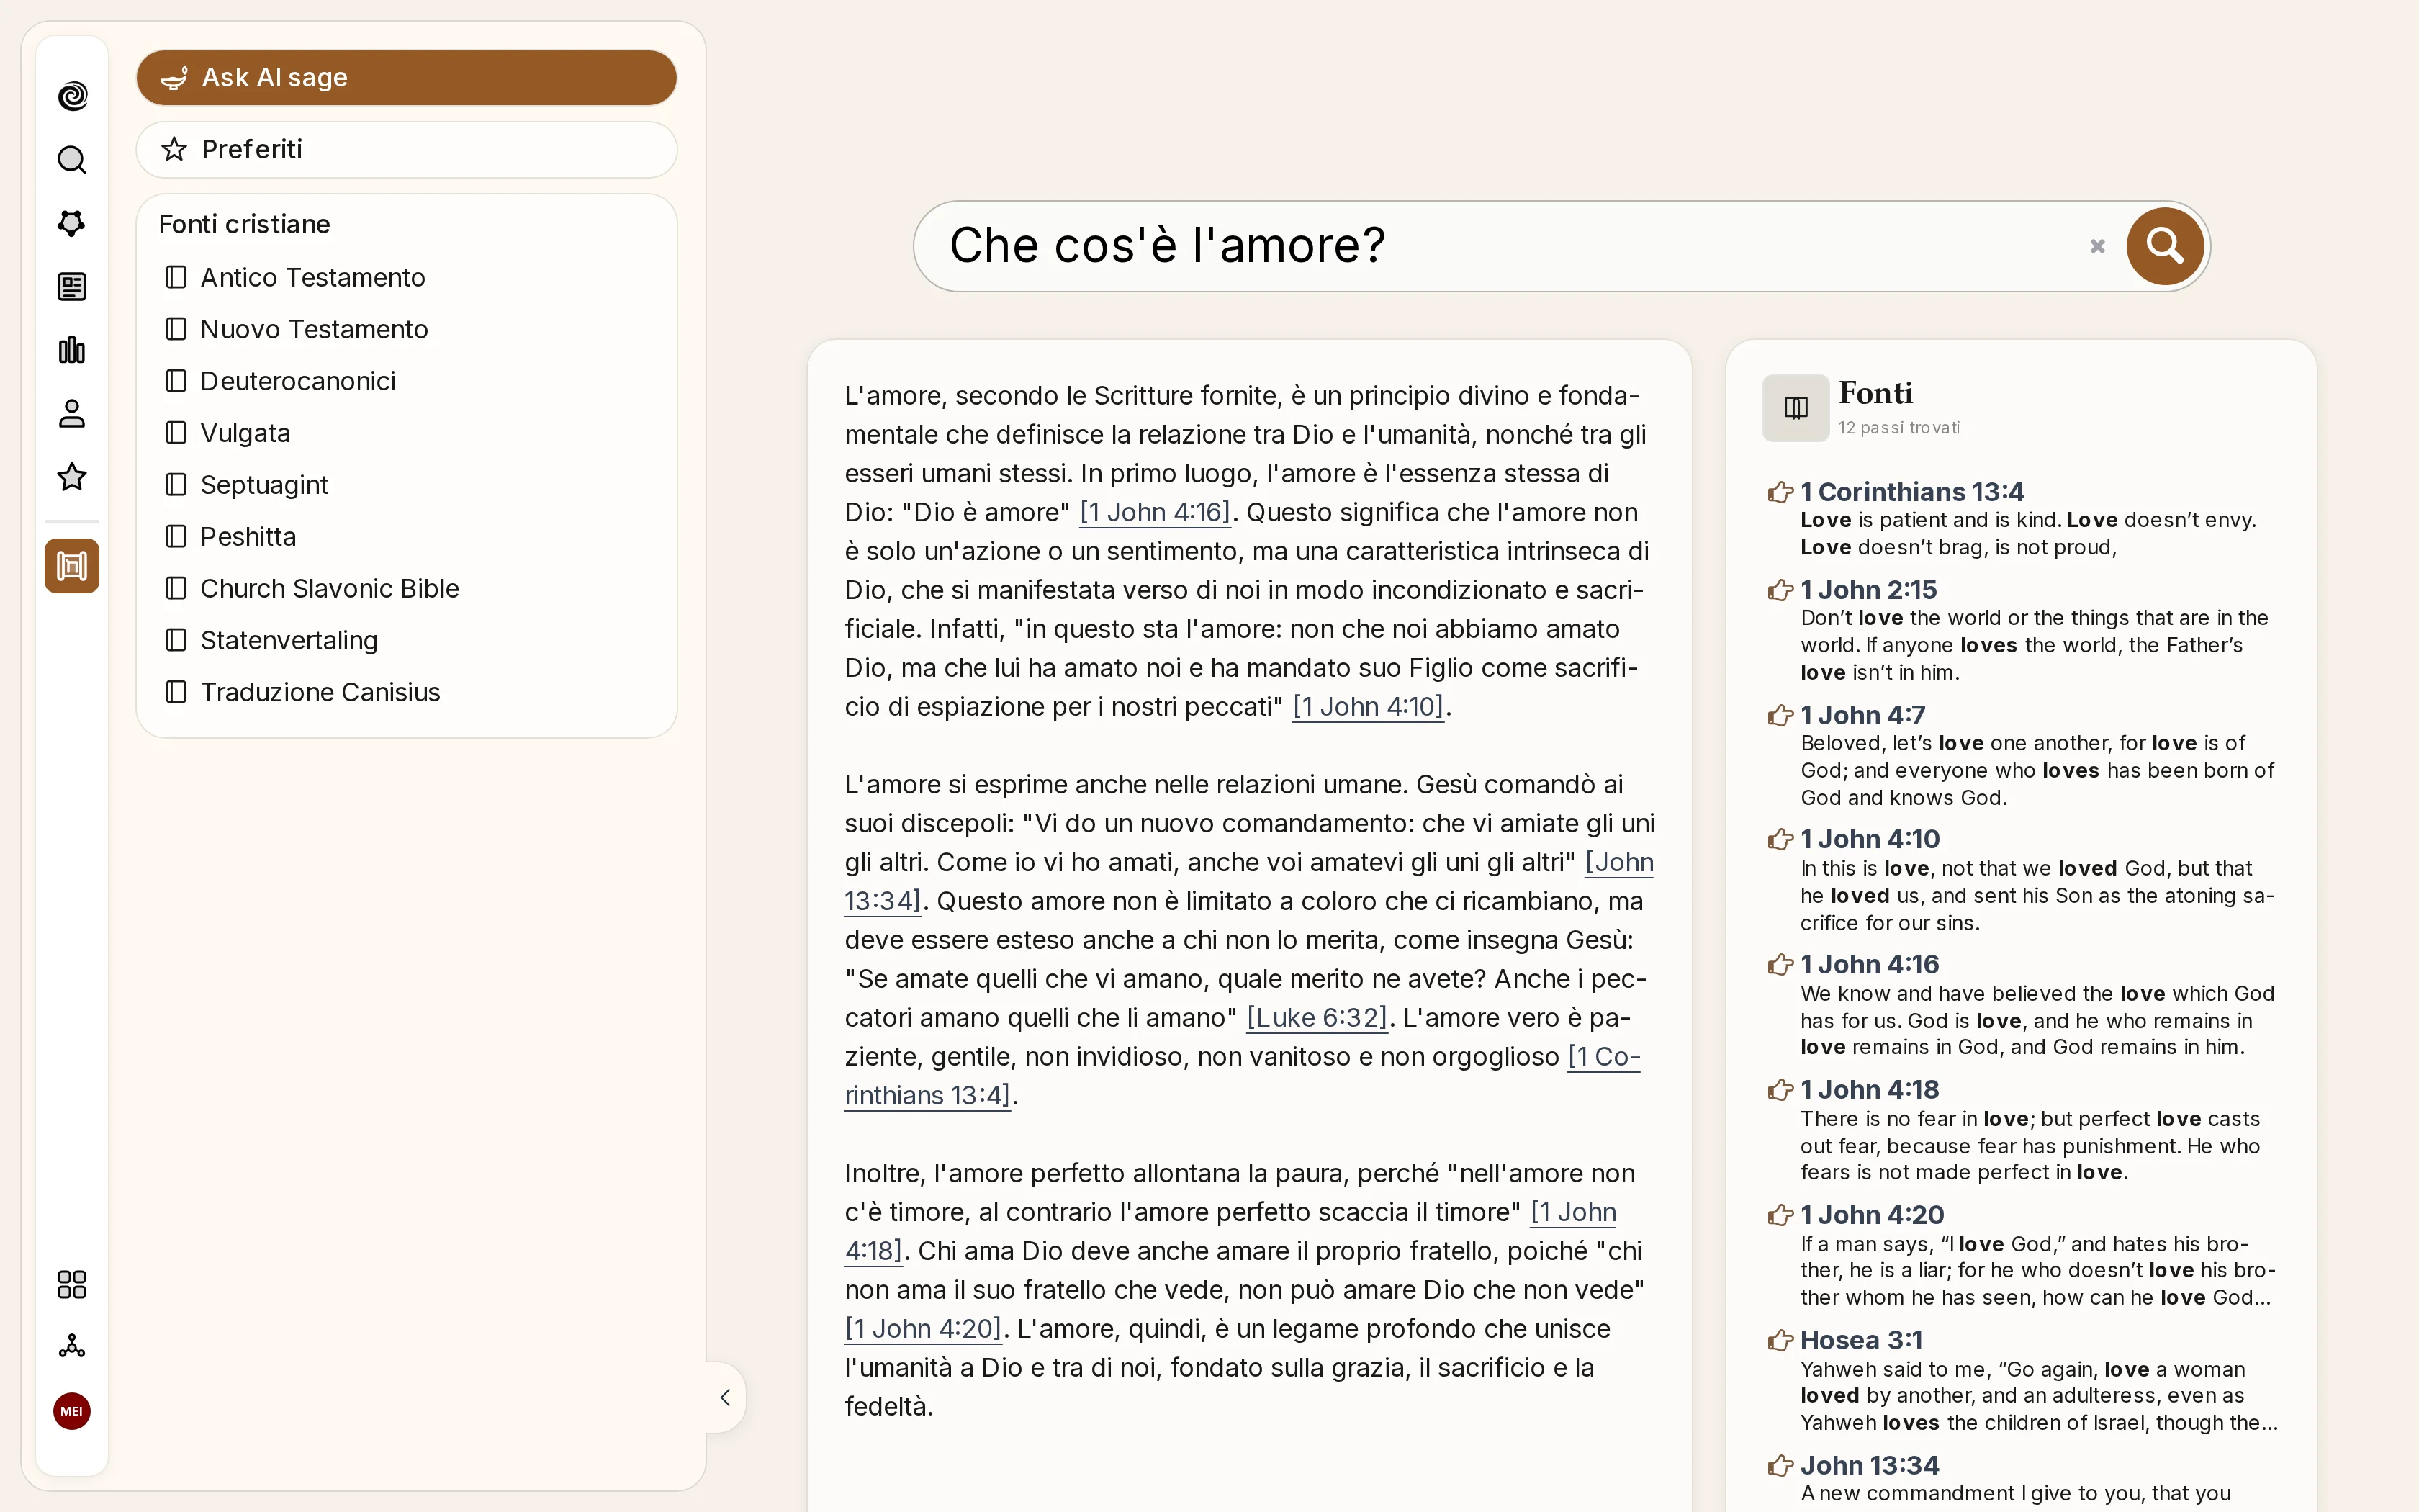Click the round brown search button
The width and height of the screenshot is (2419, 1512).
tap(2165, 246)
